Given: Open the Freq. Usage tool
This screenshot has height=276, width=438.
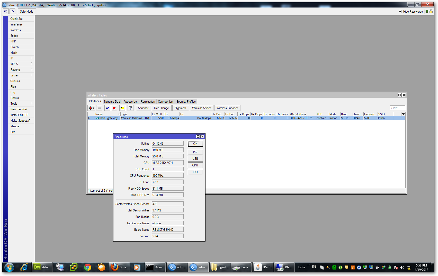Looking at the screenshot, I should [x=162, y=108].
